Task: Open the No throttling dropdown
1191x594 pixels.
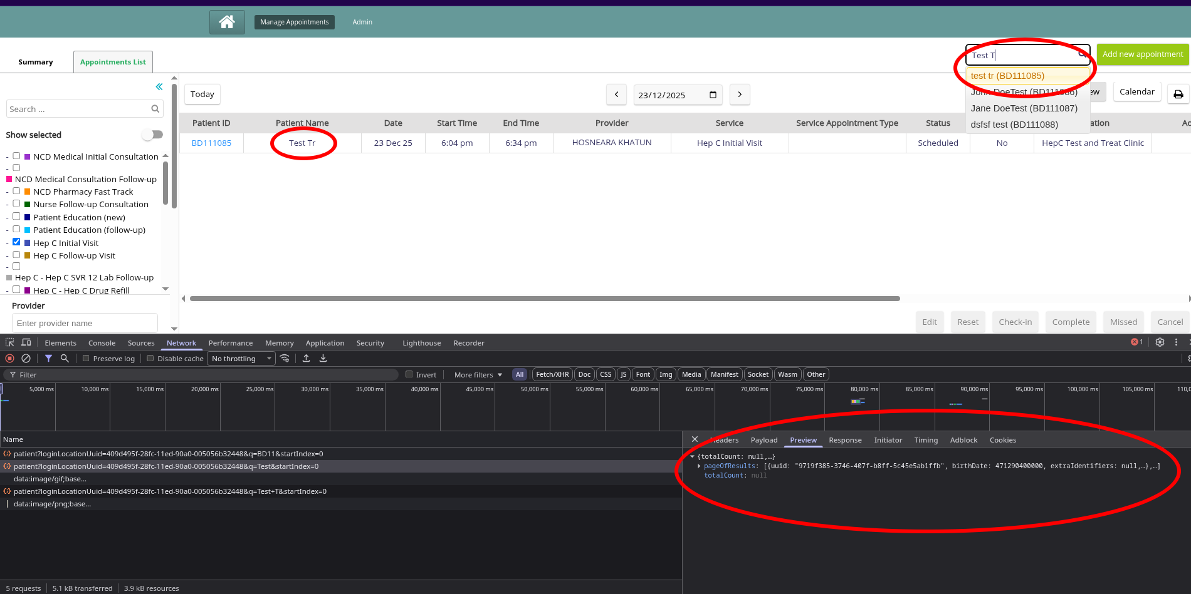Action: 242,359
